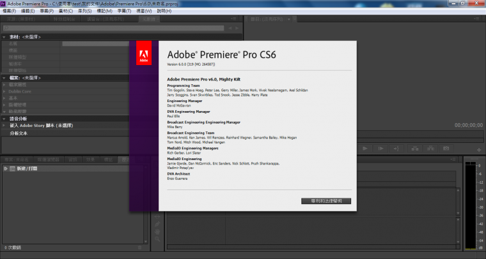Open the 序列(S) menu

coord(85,11)
